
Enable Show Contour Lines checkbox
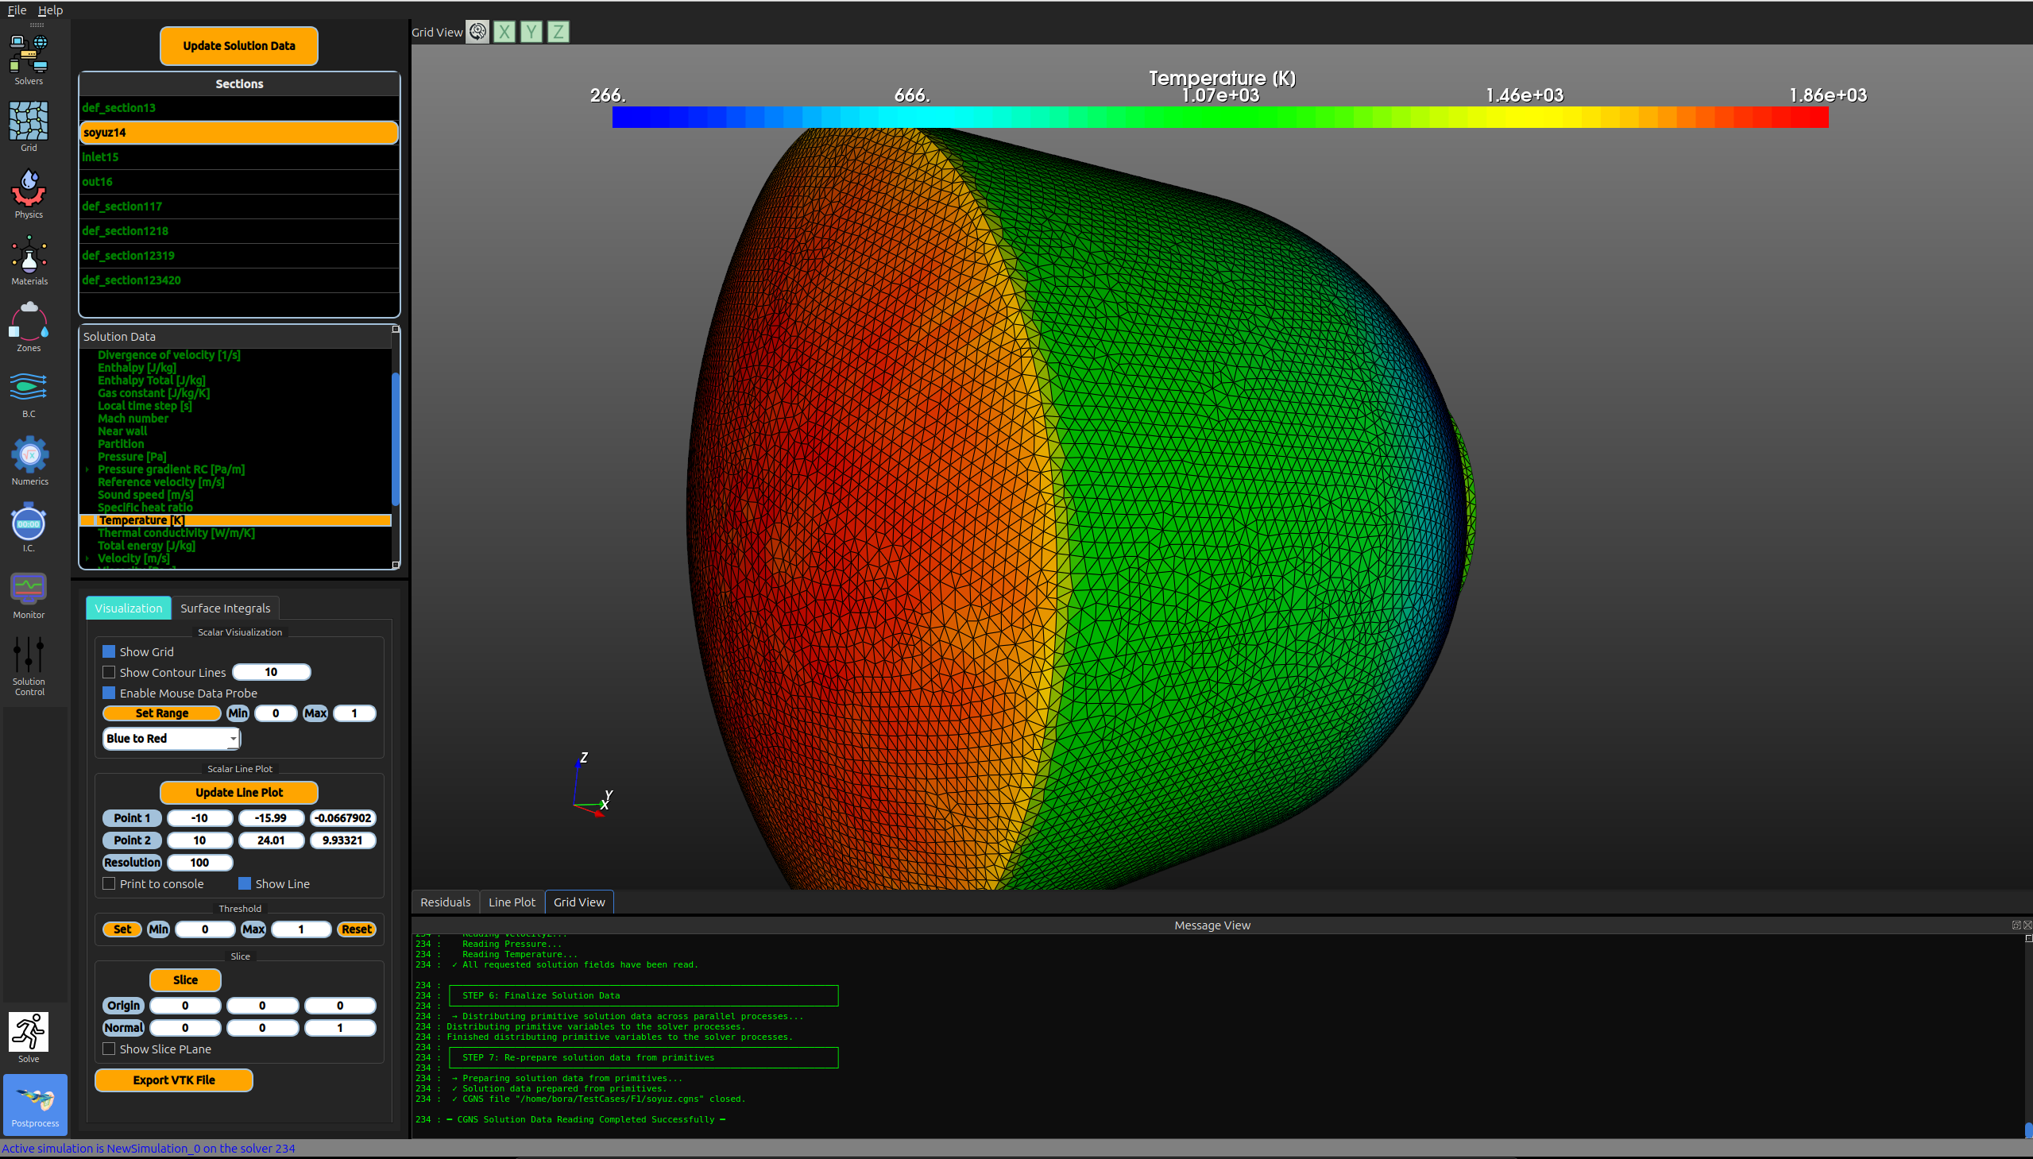point(109,673)
